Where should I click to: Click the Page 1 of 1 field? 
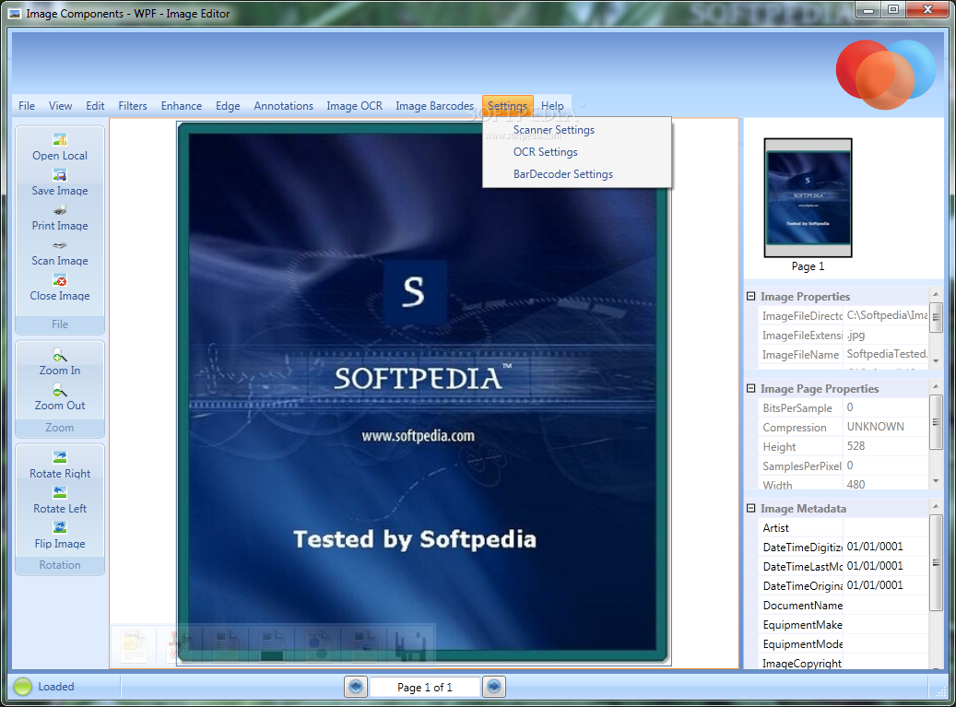[x=425, y=687]
